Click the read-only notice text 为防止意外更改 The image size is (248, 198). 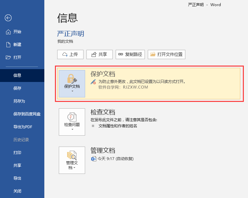click(142, 82)
